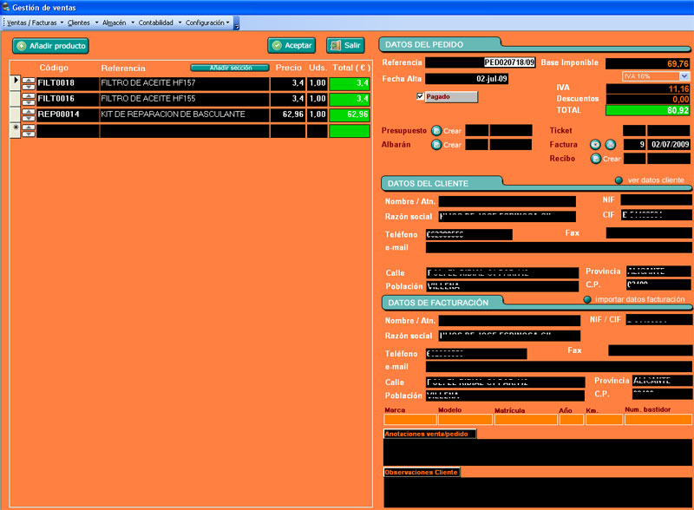Click the green total cell 62,96
This screenshot has height=510, width=694.
350,114
